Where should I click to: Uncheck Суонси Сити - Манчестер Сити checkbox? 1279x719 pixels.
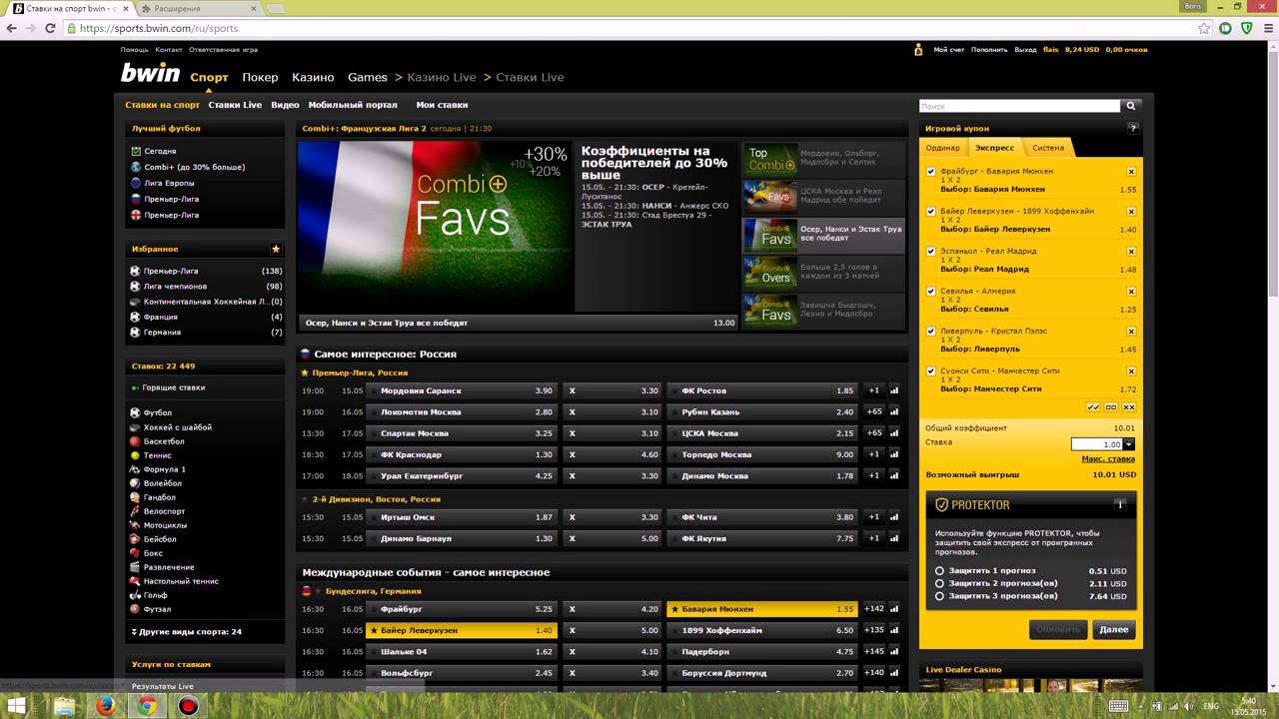[931, 371]
